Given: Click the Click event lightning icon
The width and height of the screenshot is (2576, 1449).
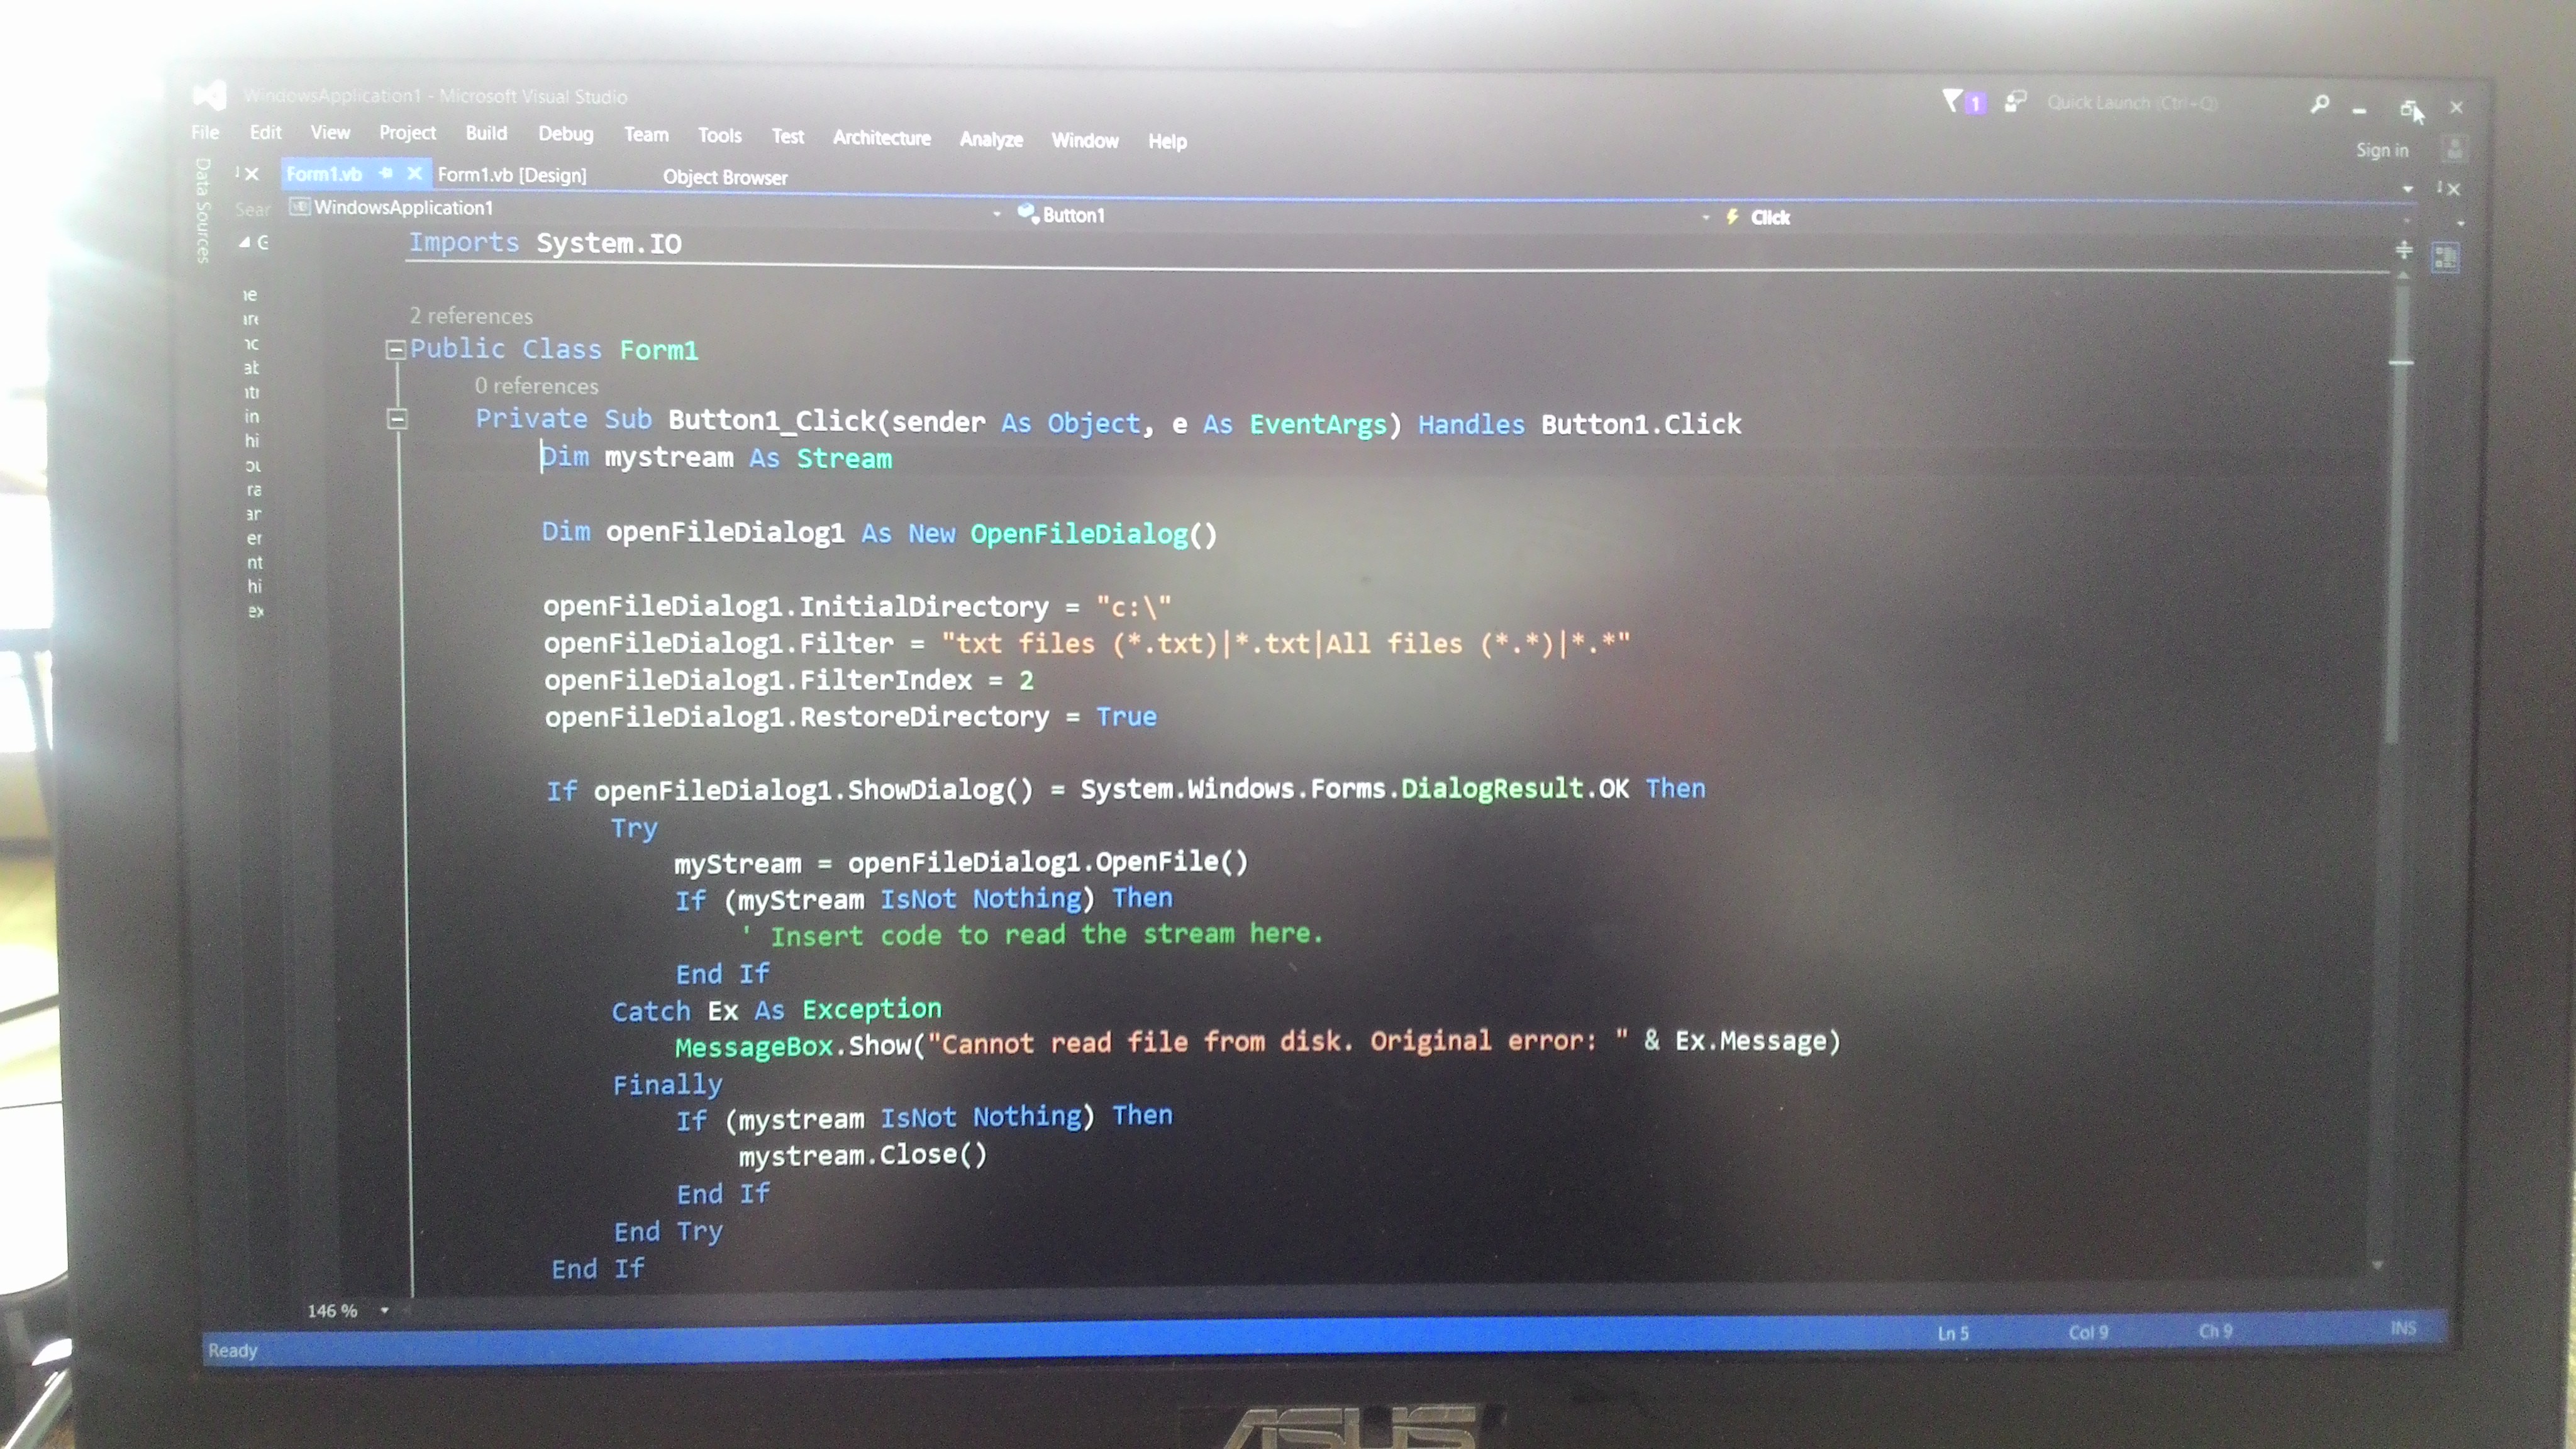Looking at the screenshot, I should (x=1732, y=217).
